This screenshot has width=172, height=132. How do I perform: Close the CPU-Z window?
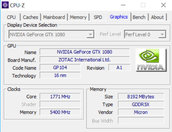click(163, 5)
